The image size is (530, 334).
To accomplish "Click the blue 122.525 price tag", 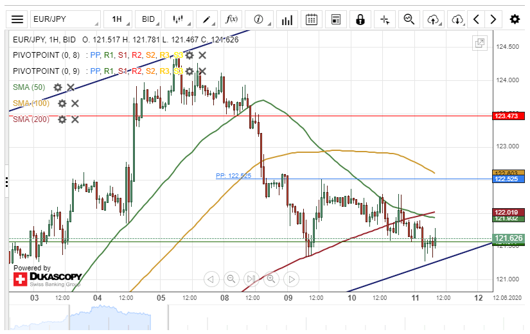I will (508, 179).
